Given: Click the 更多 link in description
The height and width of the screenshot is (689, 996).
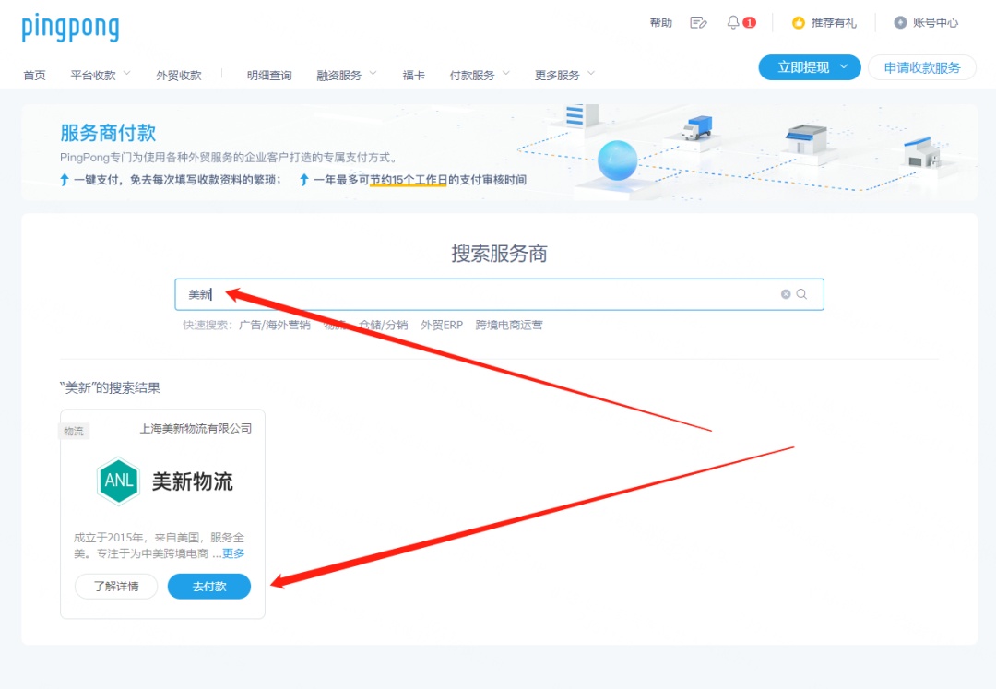Looking at the screenshot, I should 233,553.
